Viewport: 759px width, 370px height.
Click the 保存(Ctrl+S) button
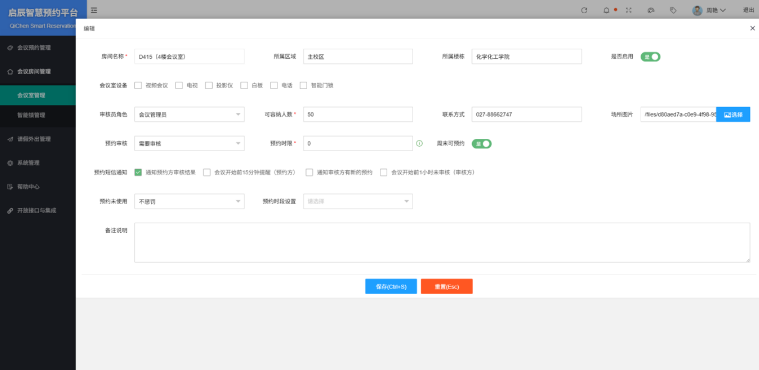(391, 287)
